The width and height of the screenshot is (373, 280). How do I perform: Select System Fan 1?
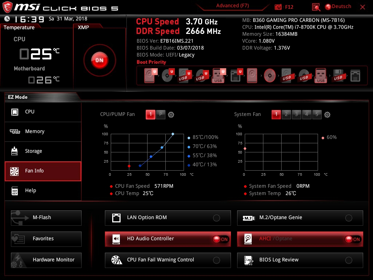276,114
